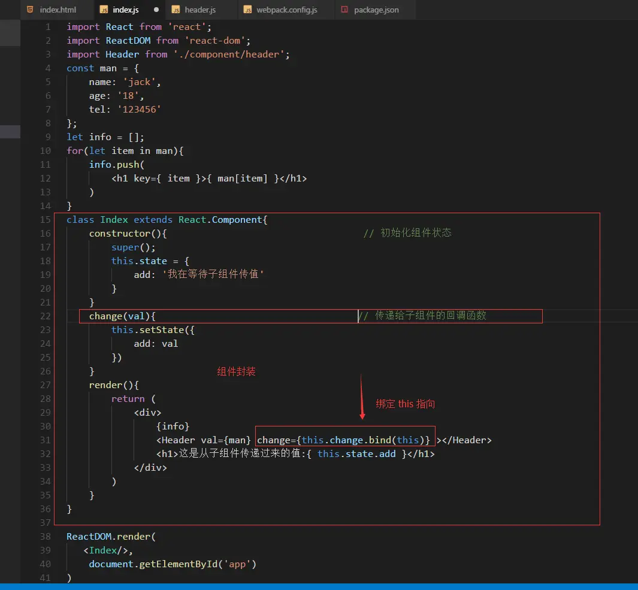Viewport: 638px width, 590px height.
Task: Click line number 22 in the gutter
Action: click(46, 316)
